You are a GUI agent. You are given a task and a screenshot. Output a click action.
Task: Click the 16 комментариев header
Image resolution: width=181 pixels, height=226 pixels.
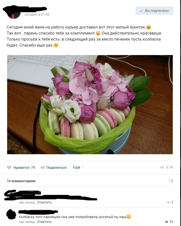click(x=21, y=181)
